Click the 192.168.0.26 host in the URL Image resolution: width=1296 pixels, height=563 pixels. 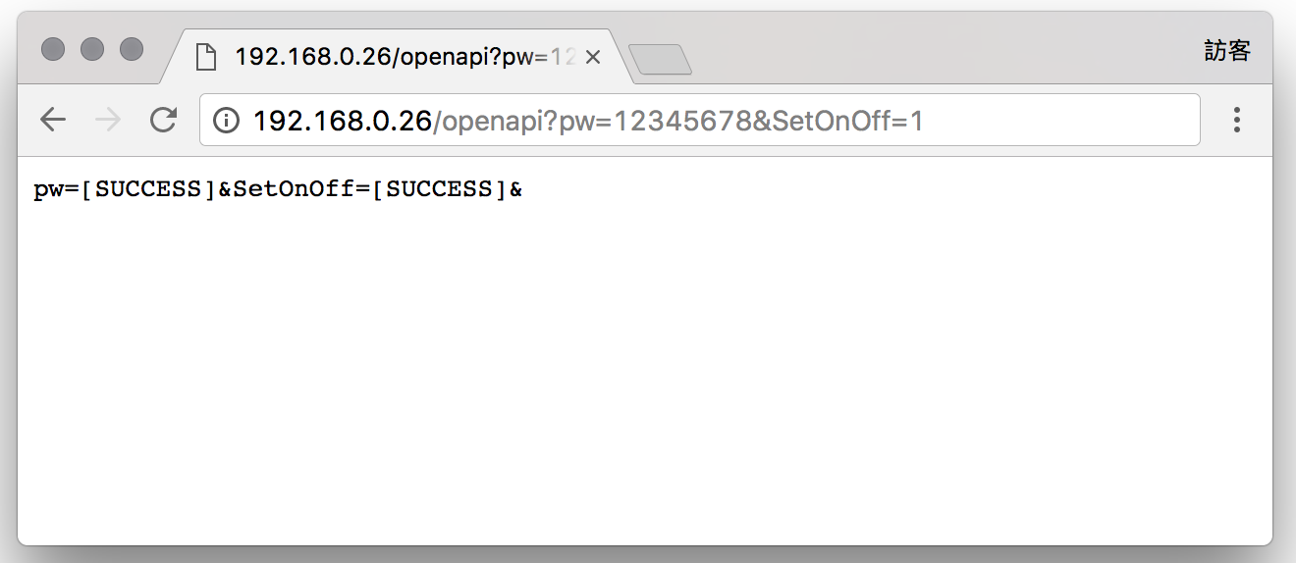coord(343,121)
